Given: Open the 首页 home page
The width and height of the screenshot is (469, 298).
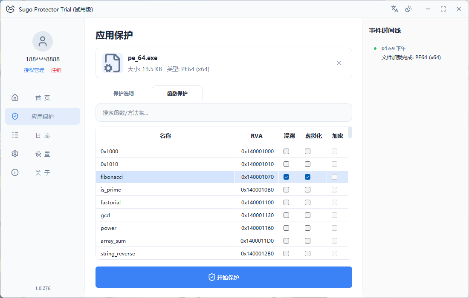Looking at the screenshot, I should pos(43,98).
